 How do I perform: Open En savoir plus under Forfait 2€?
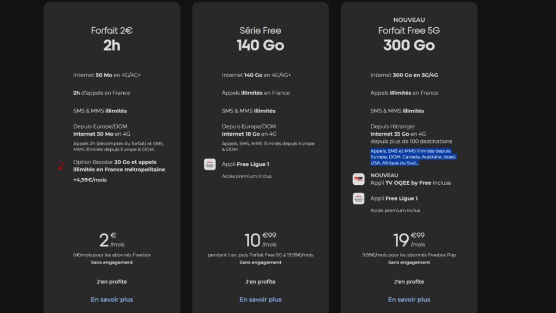coord(111,299)
